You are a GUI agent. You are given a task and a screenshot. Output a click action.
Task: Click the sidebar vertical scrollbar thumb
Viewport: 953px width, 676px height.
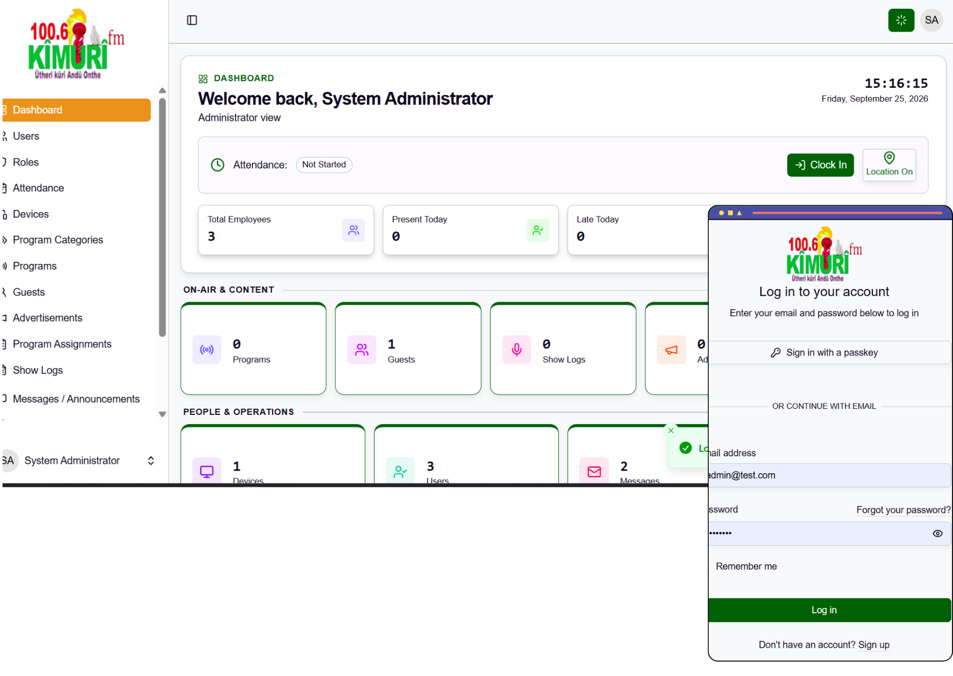tap(162, 217)
